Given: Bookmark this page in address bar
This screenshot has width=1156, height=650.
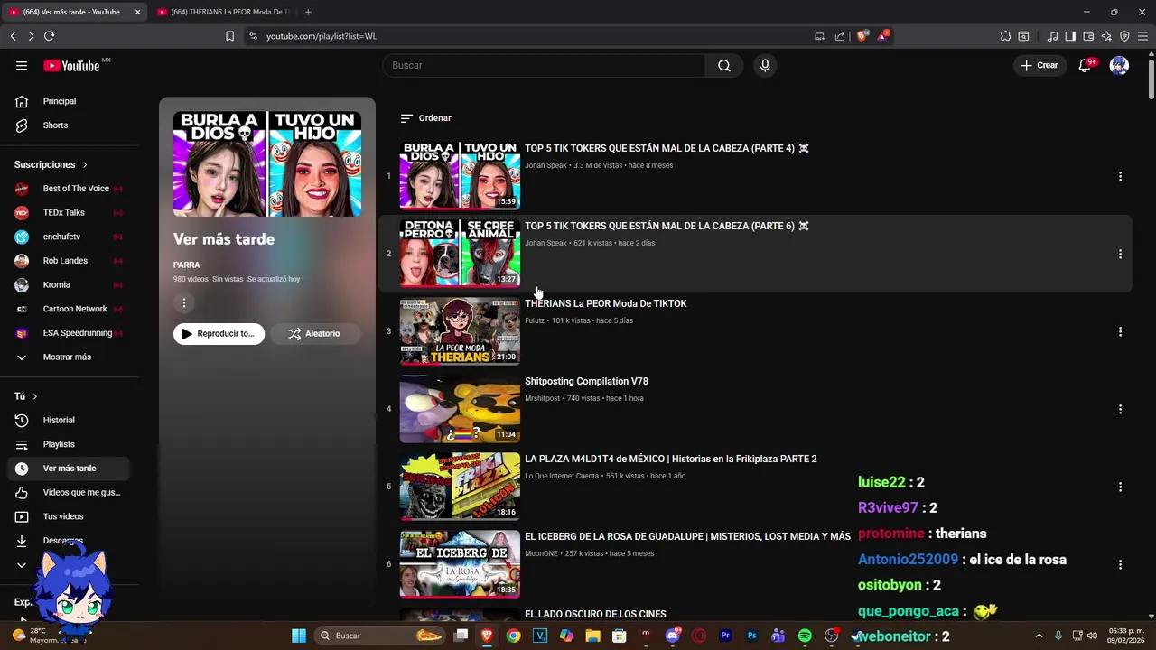Looking at the screenshot, I should click(229, 36).
